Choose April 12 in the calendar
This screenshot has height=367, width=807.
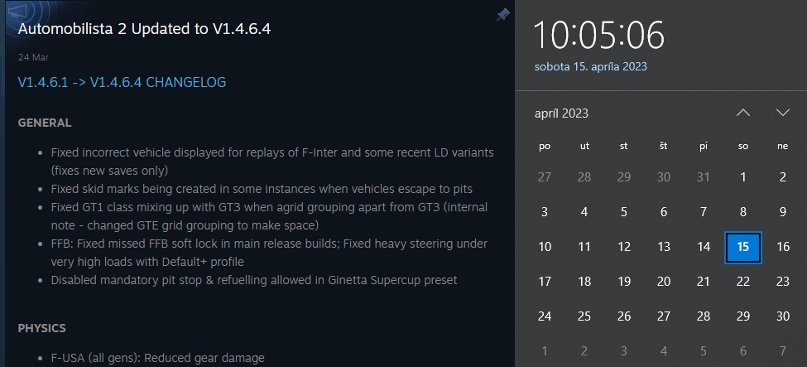[x=624, y=247]
